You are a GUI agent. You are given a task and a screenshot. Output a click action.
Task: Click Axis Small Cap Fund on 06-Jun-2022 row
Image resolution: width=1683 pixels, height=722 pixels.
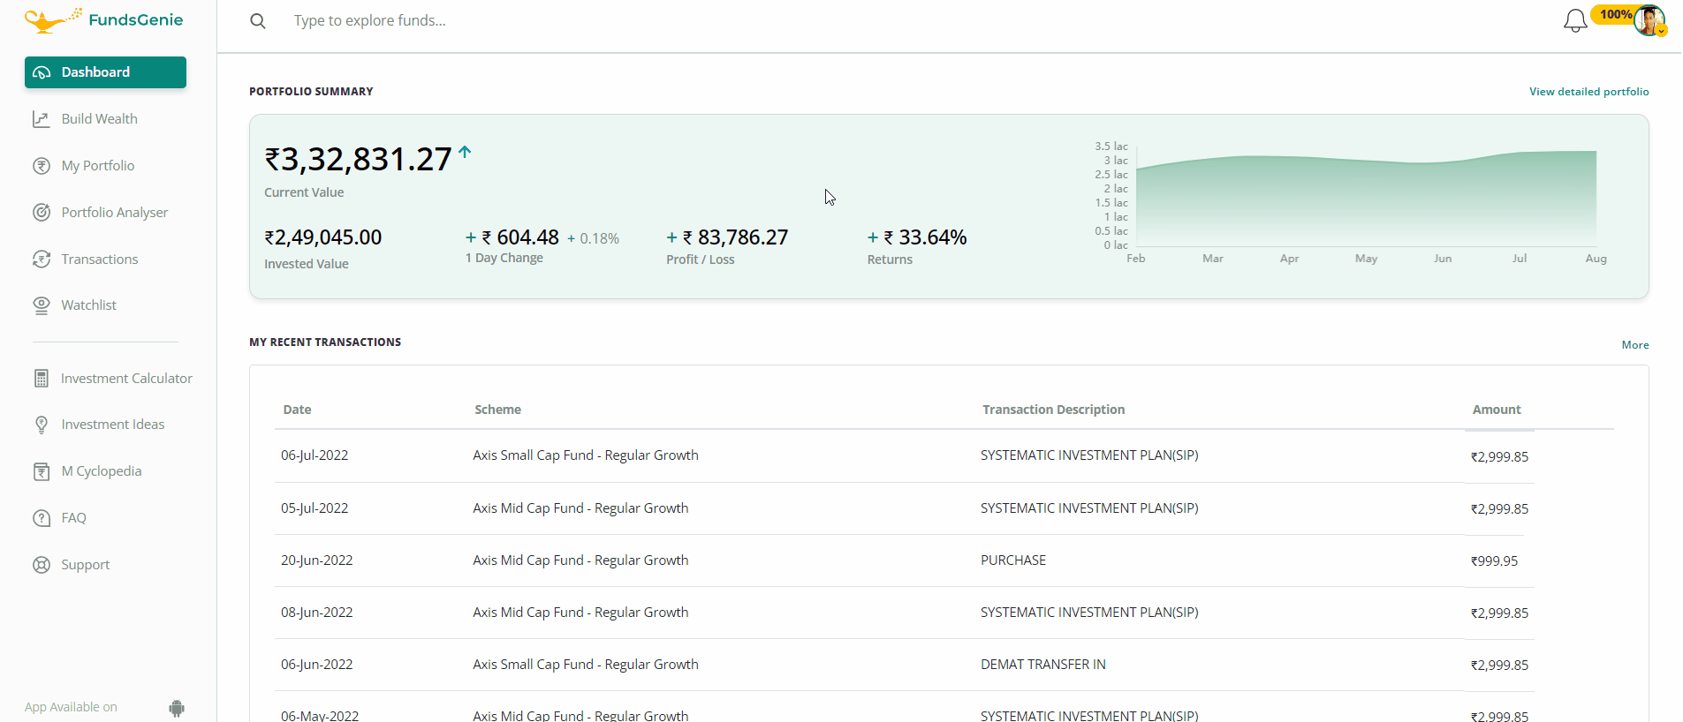tap(586, 665)
